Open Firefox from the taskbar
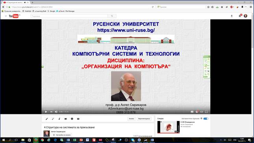The width and height of the screenshot is (254, 143). tap(36, 140)
